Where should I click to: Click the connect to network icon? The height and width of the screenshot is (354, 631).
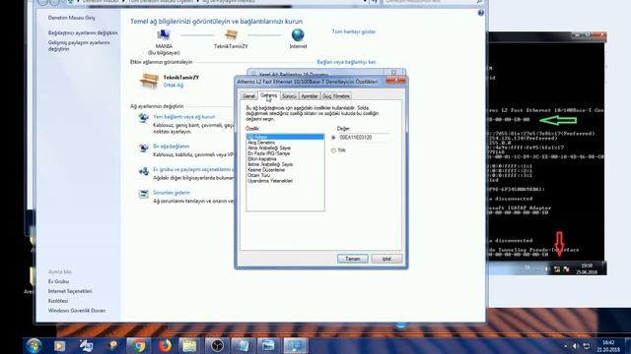click(143, 148)
